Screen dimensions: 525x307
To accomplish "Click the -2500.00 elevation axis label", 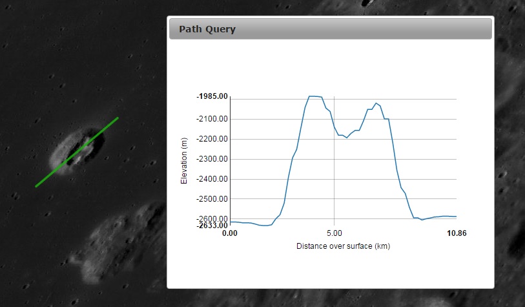I will tap(212, 199).
